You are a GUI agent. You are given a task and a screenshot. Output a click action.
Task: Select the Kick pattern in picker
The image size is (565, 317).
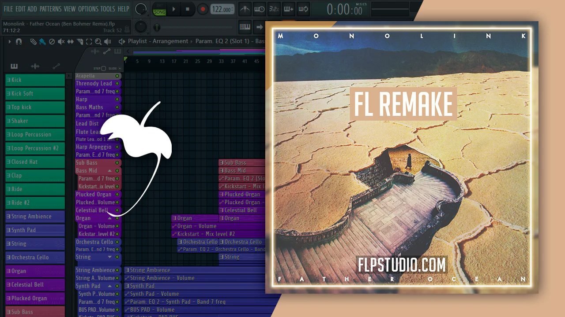click(x=35, y=80)
